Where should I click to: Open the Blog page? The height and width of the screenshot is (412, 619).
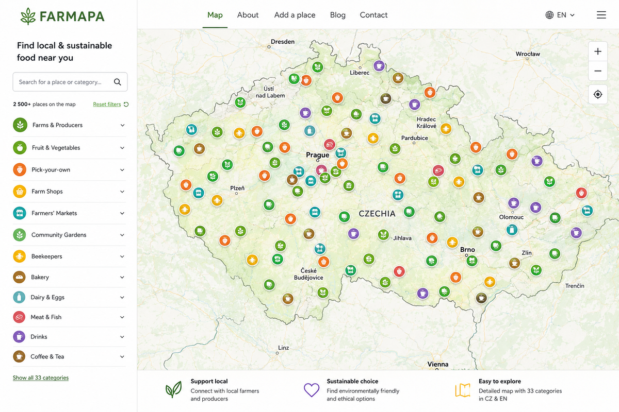point(338,15)
